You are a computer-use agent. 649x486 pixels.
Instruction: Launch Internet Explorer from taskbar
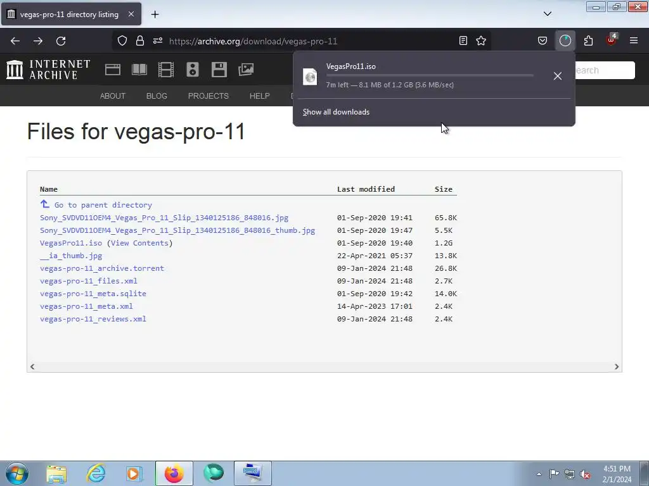(x=96, y=473)
